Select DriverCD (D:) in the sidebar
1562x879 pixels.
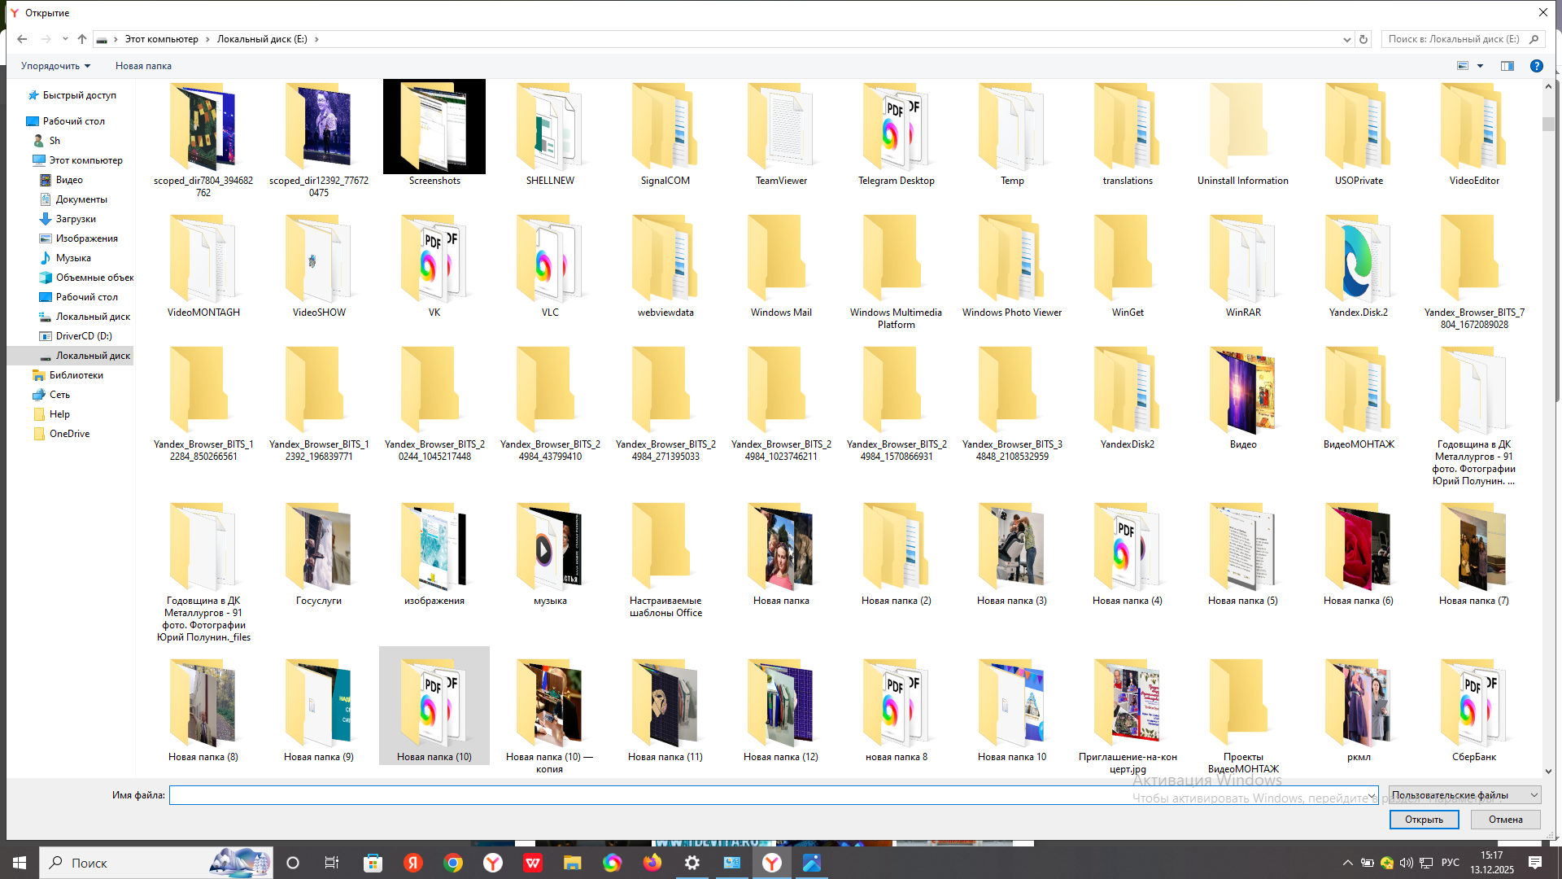[84, 336]
